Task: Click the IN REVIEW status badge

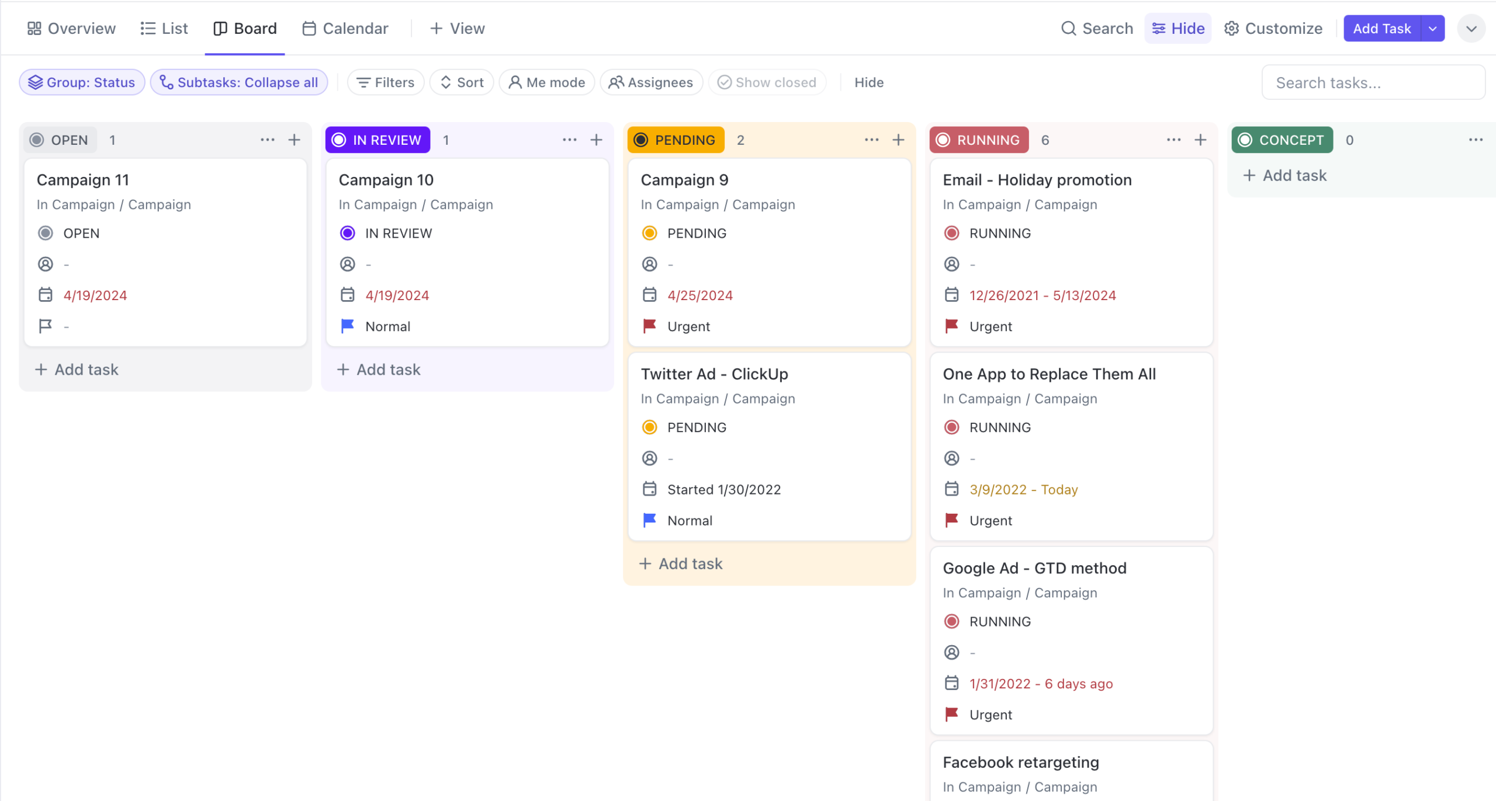Action: (x=377, y=140)
